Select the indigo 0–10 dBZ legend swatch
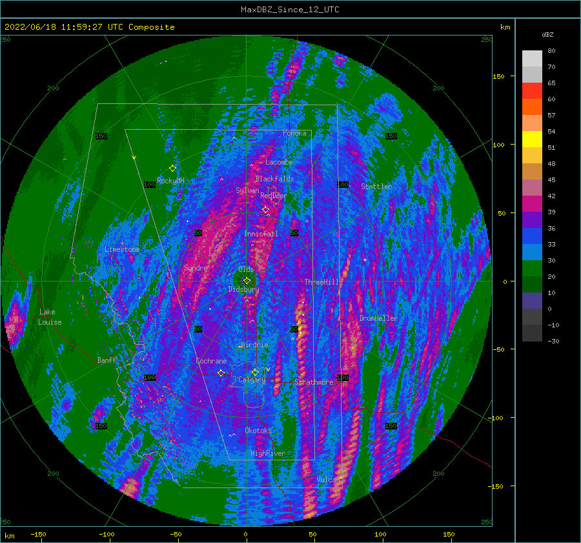This screenshot has height=543, width=581. click(x=532, y=301)
